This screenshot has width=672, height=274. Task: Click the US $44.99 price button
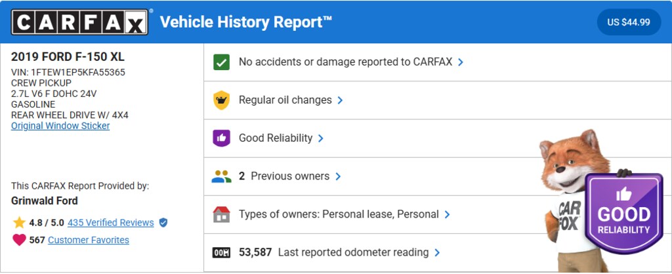[x=629, y=22]
